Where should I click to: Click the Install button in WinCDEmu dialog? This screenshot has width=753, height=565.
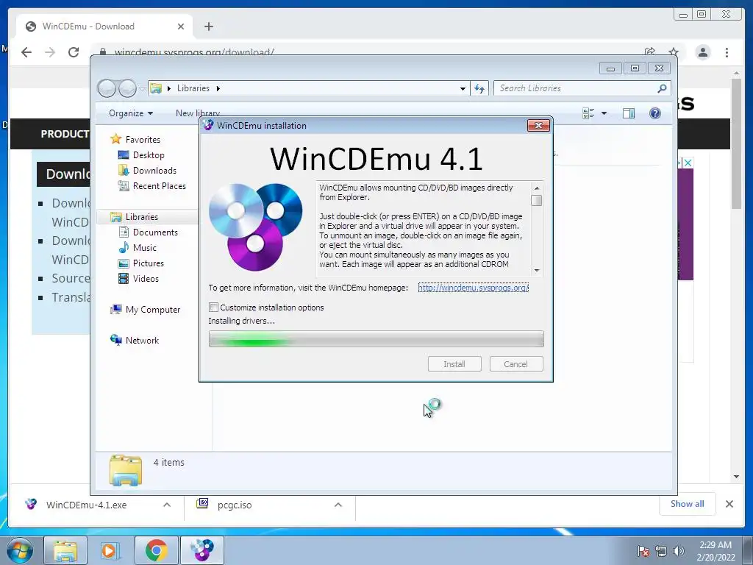pos(454,364)
